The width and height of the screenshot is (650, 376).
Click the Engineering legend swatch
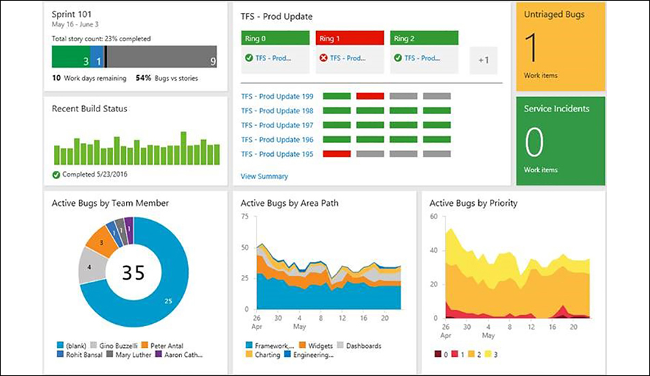287,355
